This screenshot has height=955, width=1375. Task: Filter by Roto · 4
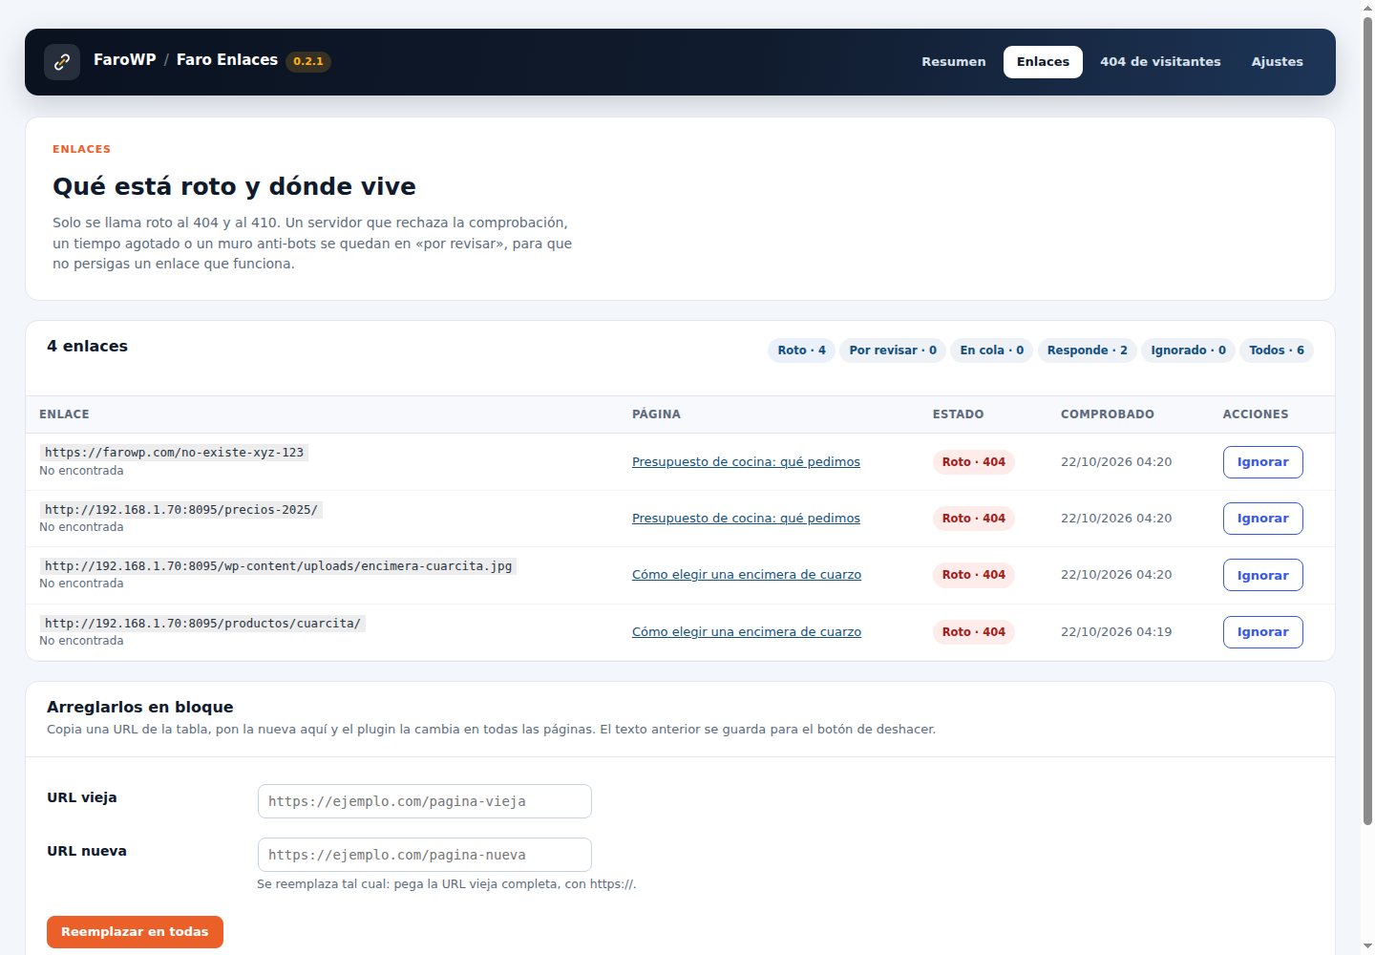801,350
